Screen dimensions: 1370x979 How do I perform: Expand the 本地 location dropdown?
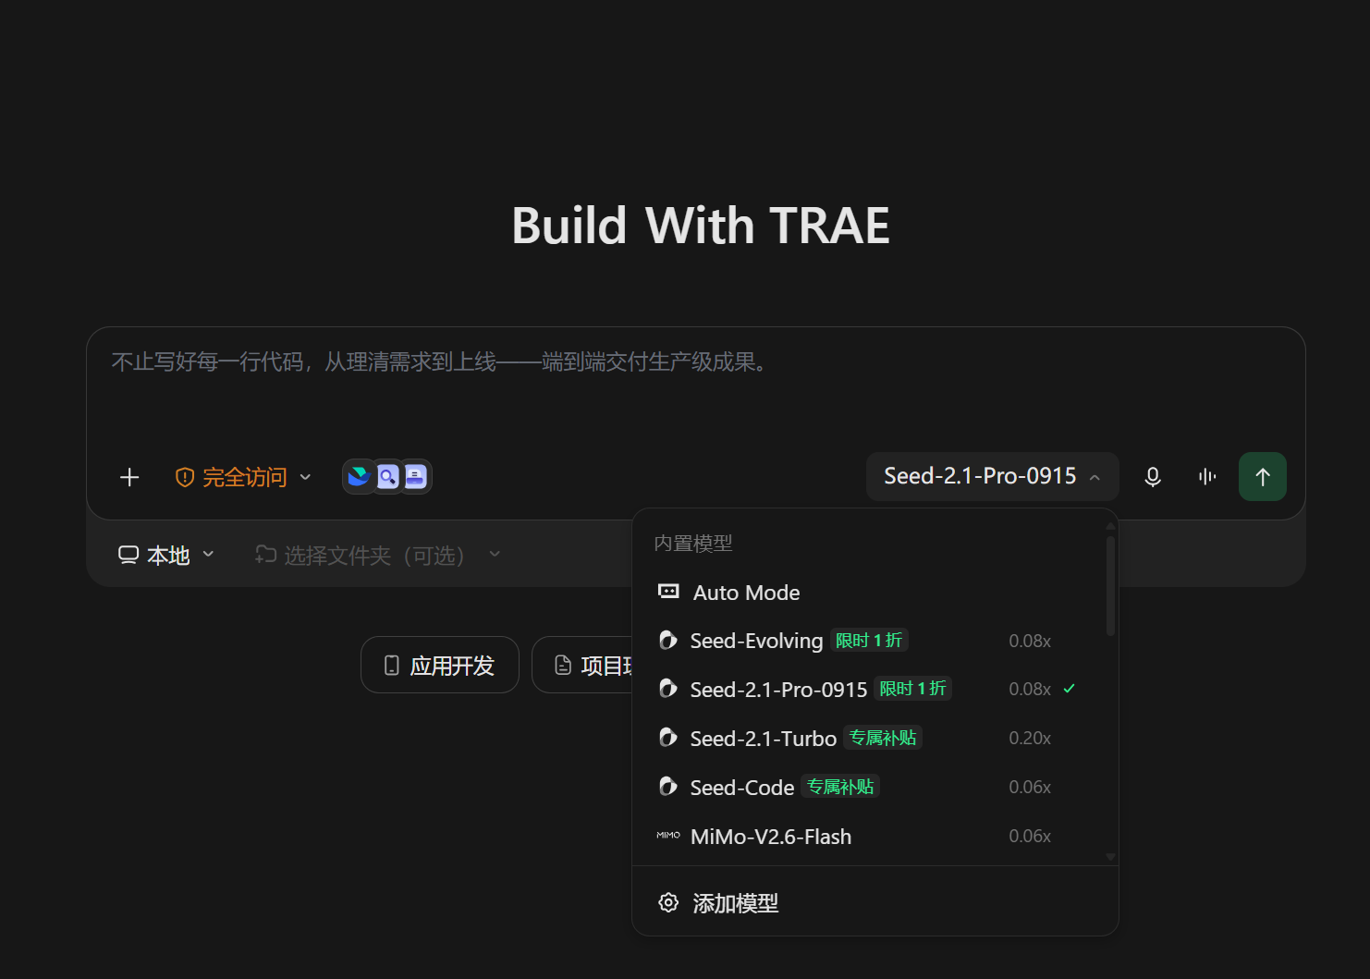pyautogui.click(x=167, y=555)
